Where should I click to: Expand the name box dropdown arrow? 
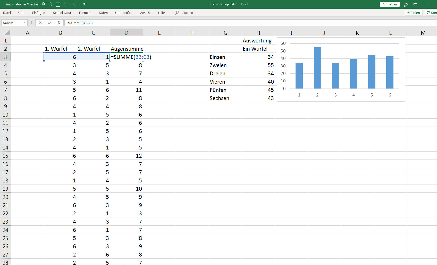click(25, 23)
